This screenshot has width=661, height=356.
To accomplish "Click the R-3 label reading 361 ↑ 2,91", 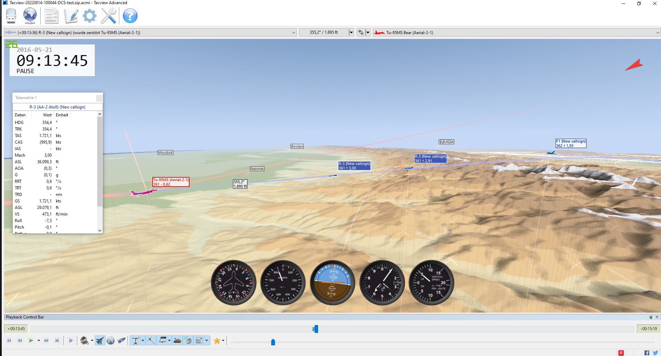I will pyautogui.click(x=430, y=158).
